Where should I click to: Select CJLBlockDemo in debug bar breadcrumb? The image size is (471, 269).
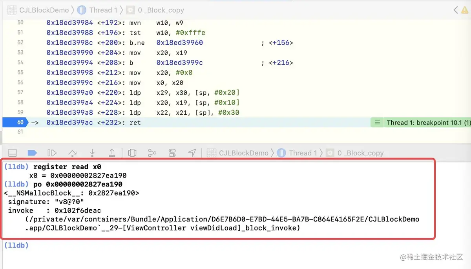click(x=238, y=153)
